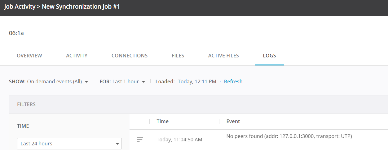Click the Refresh link
Image resolution: width=388 pixels, height=150 pixels.
tap(233, 81)
